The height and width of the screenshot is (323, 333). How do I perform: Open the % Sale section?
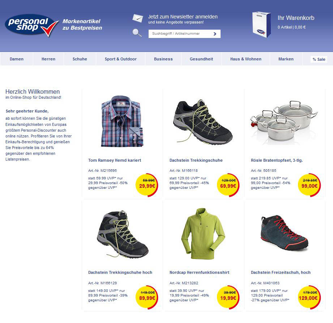pos(319,59)
